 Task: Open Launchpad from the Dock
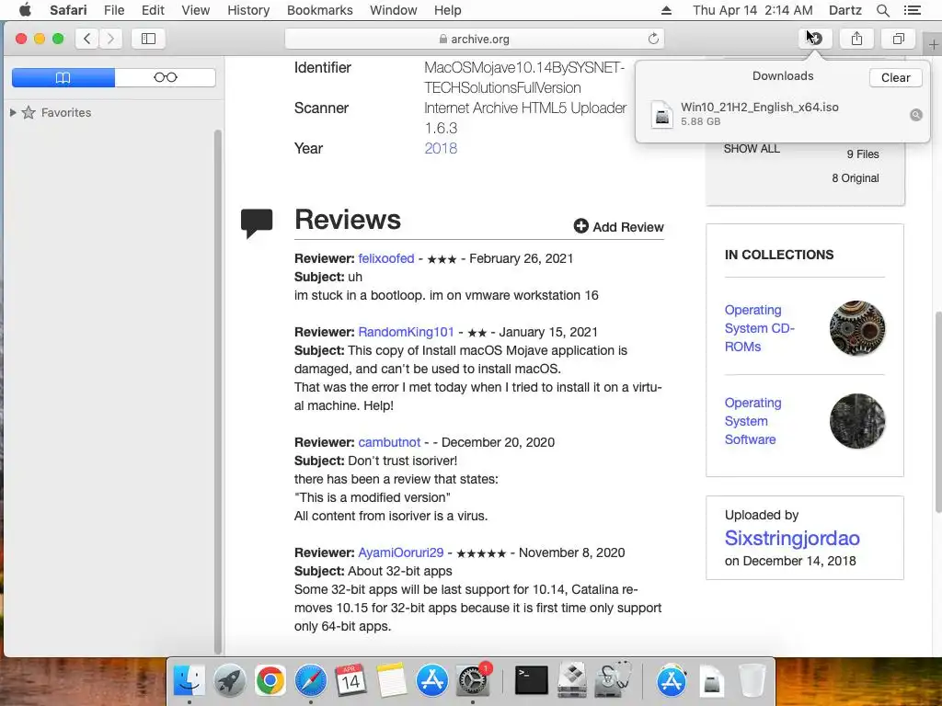(x=229, y=680)
